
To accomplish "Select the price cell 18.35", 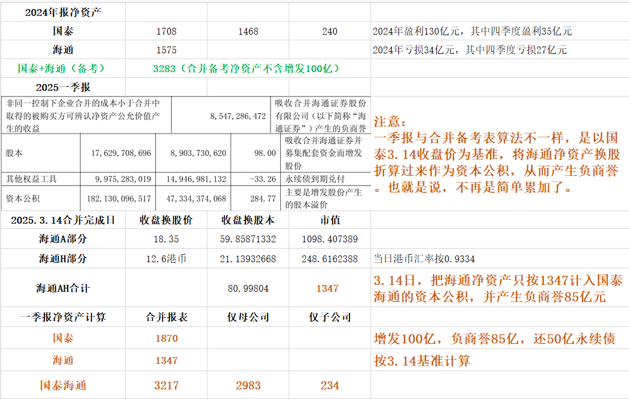I will (x=166, y=239).
